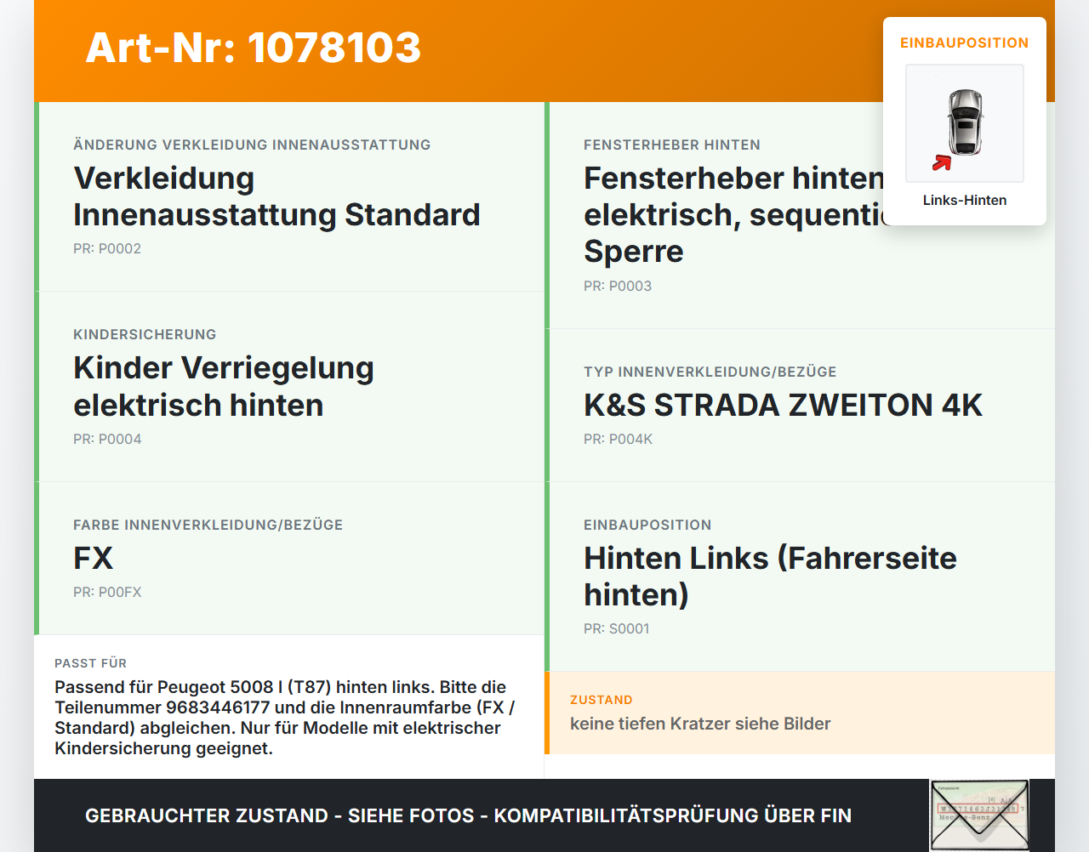Open the vehicle registration document thumbnail
This screenshot has height=852, width=1089.
979,815
